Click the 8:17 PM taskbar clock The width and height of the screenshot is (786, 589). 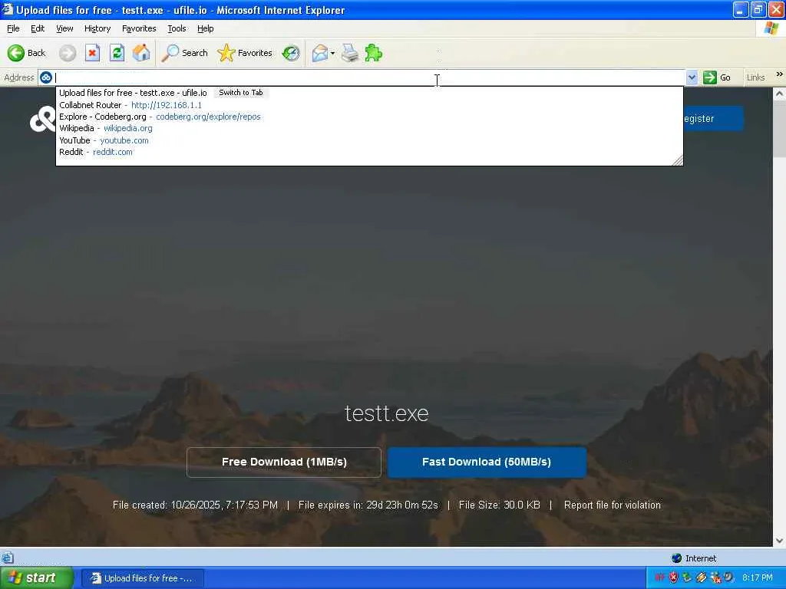(758, 577)
